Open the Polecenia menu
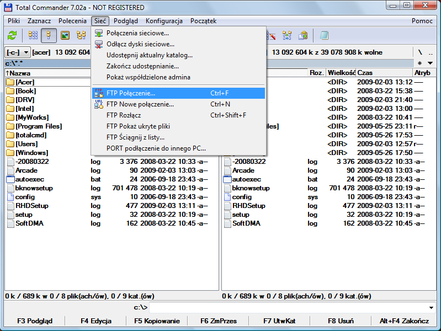 72,21
